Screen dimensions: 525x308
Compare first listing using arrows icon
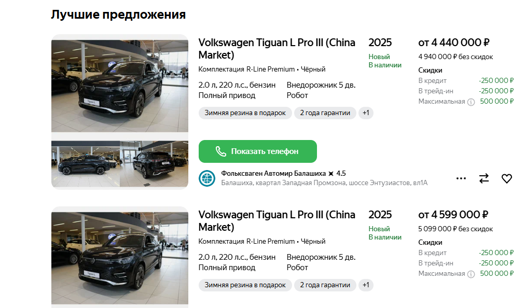click(484, 178)
